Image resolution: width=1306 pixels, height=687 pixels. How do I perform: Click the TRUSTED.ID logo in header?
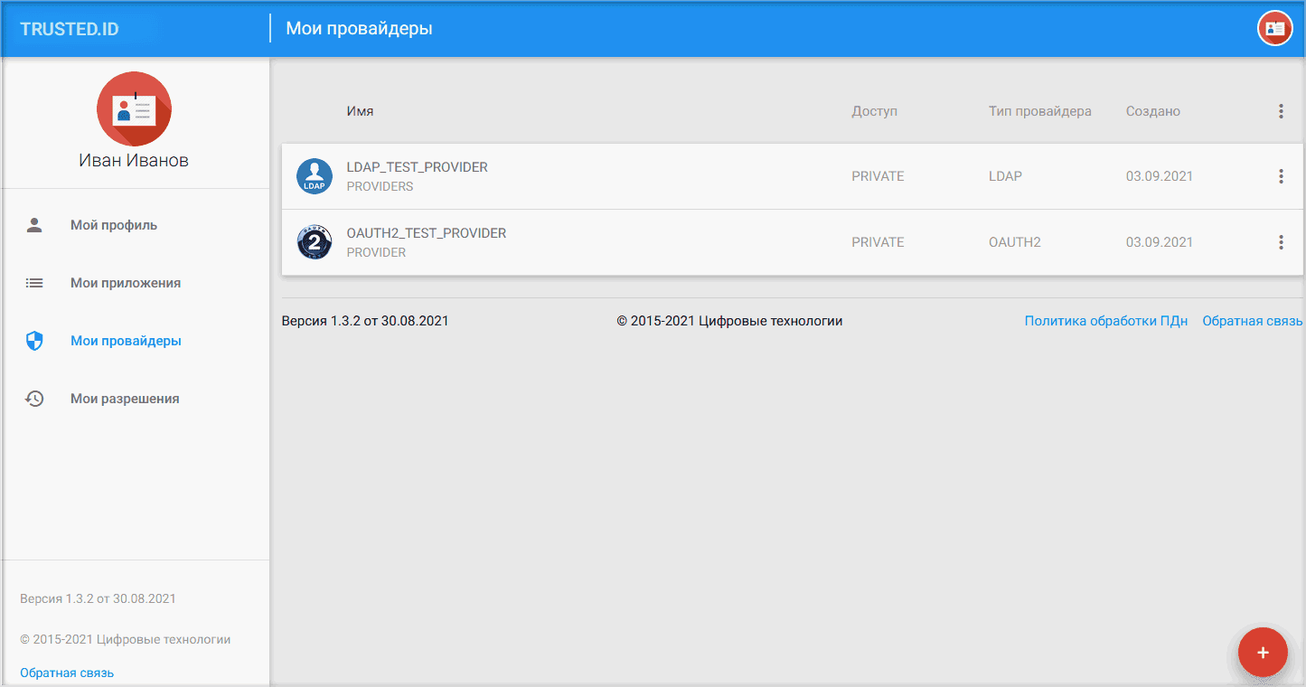coord(70,29)
